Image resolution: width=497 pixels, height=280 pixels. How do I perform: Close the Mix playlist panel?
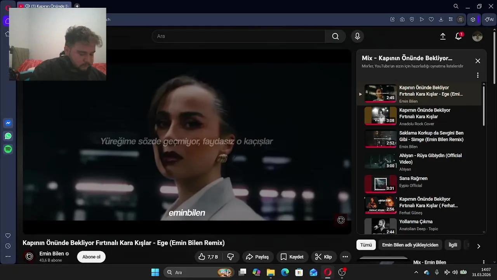pyautogui.click(x=478, y=61)
